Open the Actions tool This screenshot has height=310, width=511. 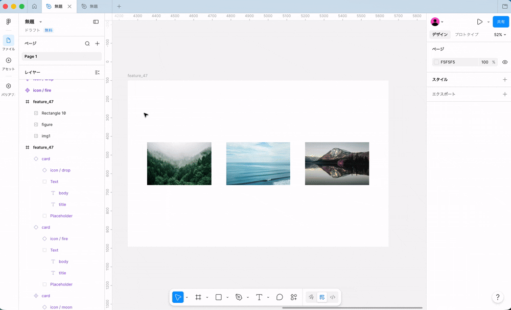[294, 297]
